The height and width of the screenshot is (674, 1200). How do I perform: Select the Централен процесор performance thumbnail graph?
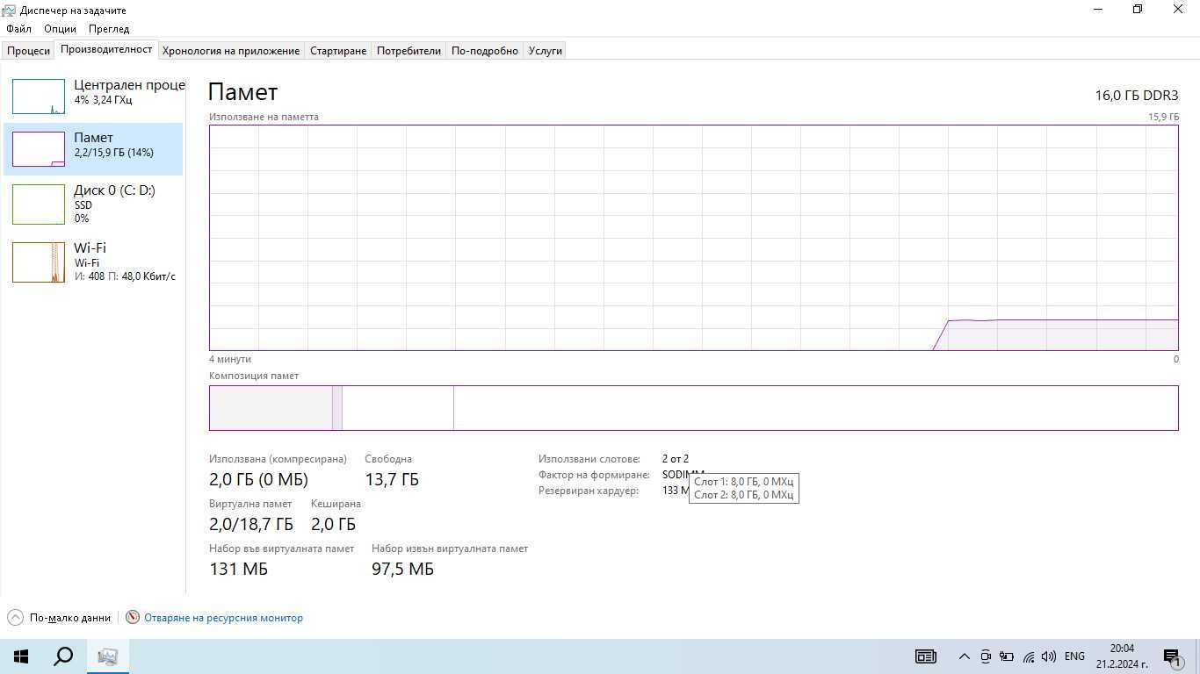39,97
